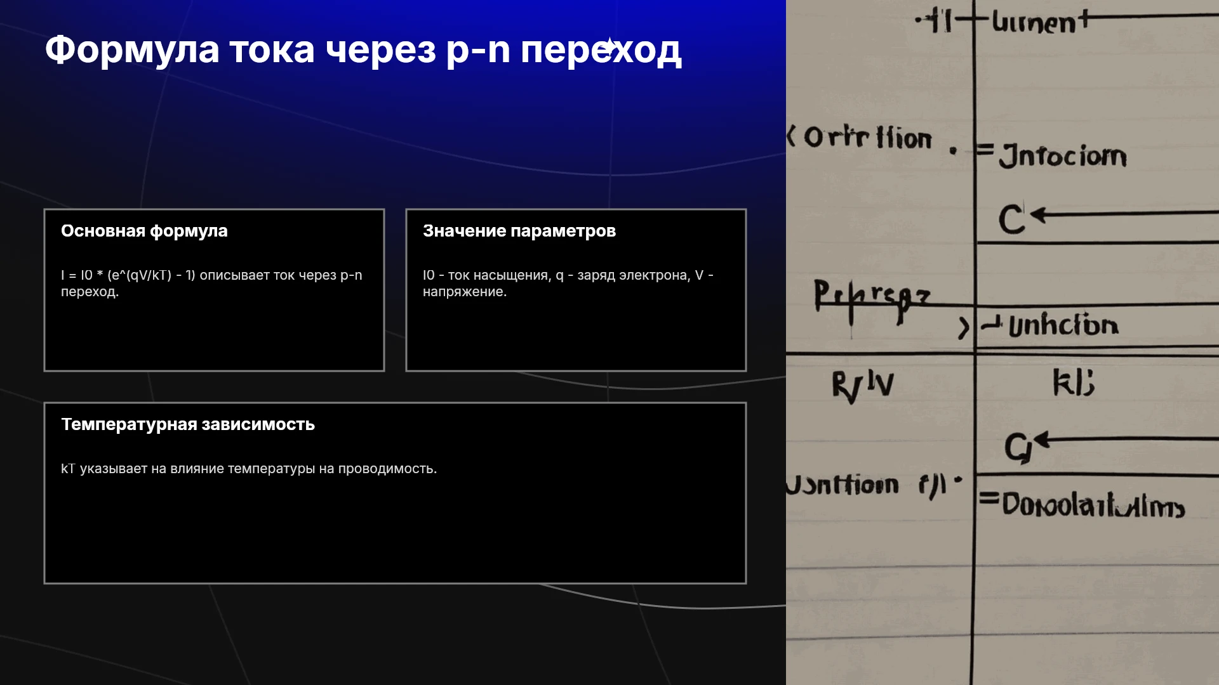Click the handwritten word 'Doroolarlulims' in the notes
This screenshot has height=685, width=1219.
[x=1093, y=506]
